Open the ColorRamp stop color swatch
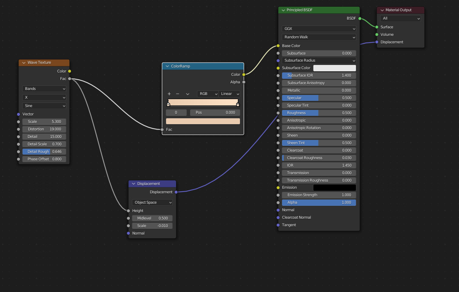This screenshot has height=292, width=459. click(x=203, y=121)
